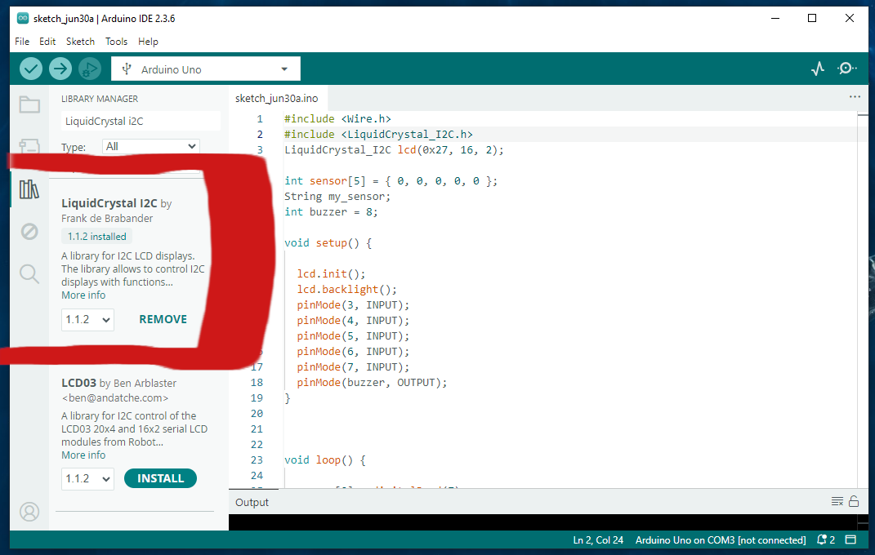Clear the Output panel
The height and width of the screenshot is (555, 875).
pos(837,501)
